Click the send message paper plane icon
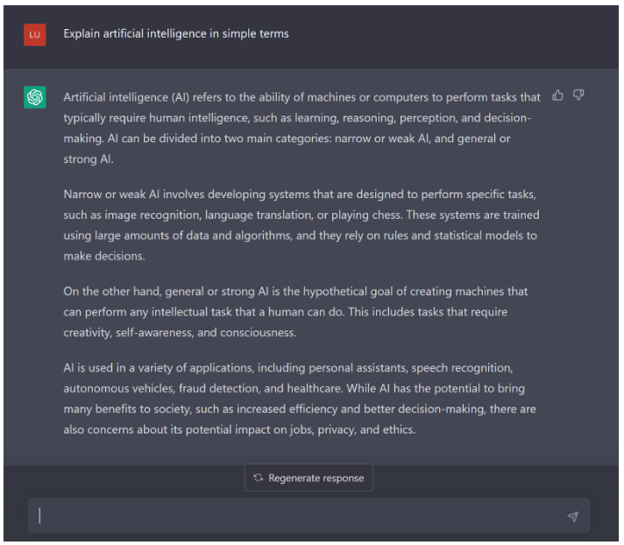This screenshot has height=545, width=624. tap(572, 517)
